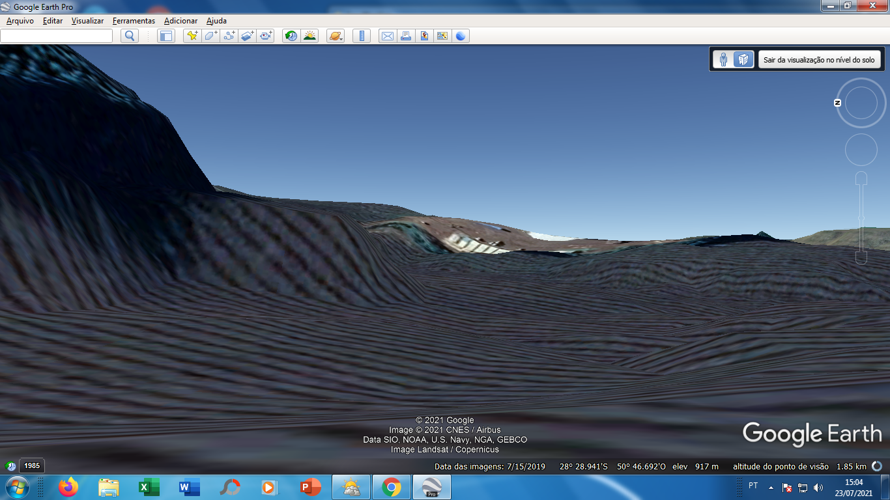
Task: Toggle the sidebar panel button
Action: pos(166,36)
